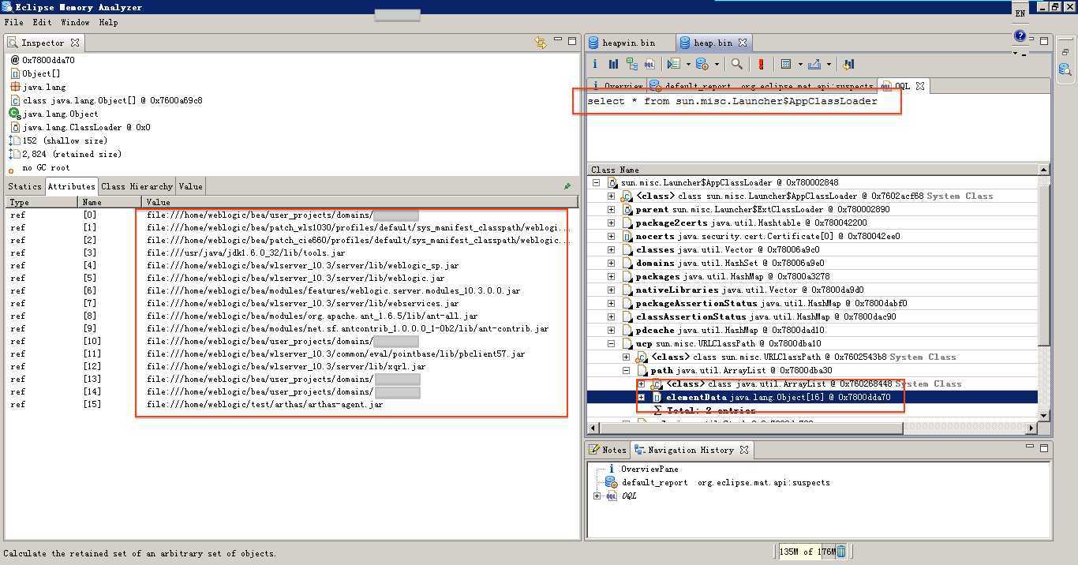Screen dimensions: 1078x565
Task: Click the vertical scrollbar of class tree
Action: point(1044,292)
